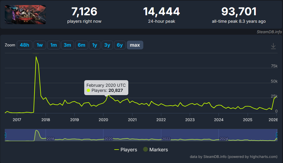
Task: Click the 7,126 players right now figure
Action: [84, 12]
